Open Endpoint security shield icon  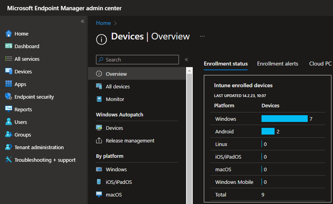click(8, 97)
